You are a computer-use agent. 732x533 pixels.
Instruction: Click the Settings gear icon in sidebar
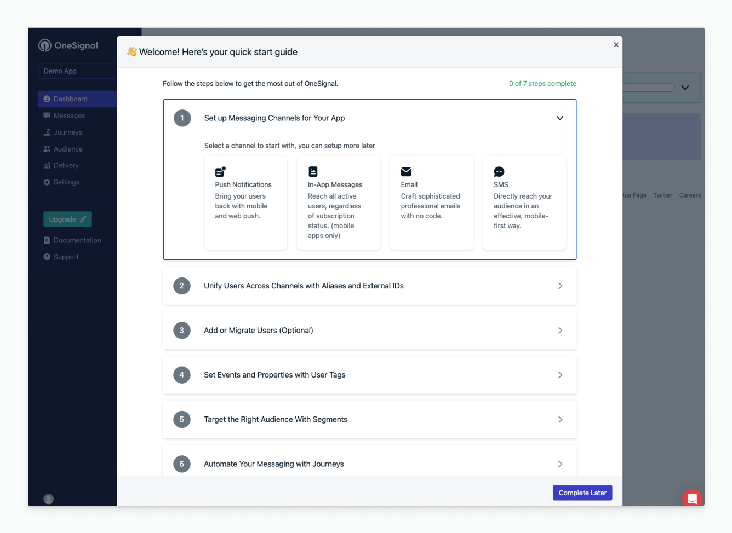coord(47,182)
